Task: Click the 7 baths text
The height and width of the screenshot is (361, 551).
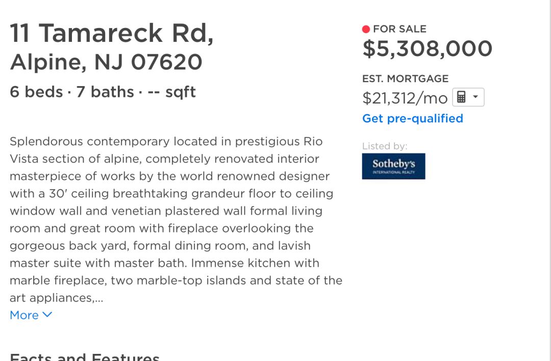Action: click(x=105, y=92)
